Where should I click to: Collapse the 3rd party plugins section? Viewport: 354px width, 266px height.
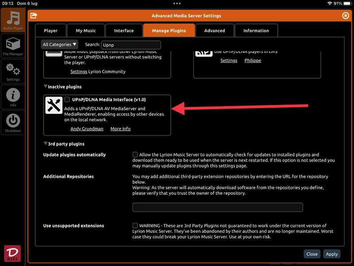(46, 144)
